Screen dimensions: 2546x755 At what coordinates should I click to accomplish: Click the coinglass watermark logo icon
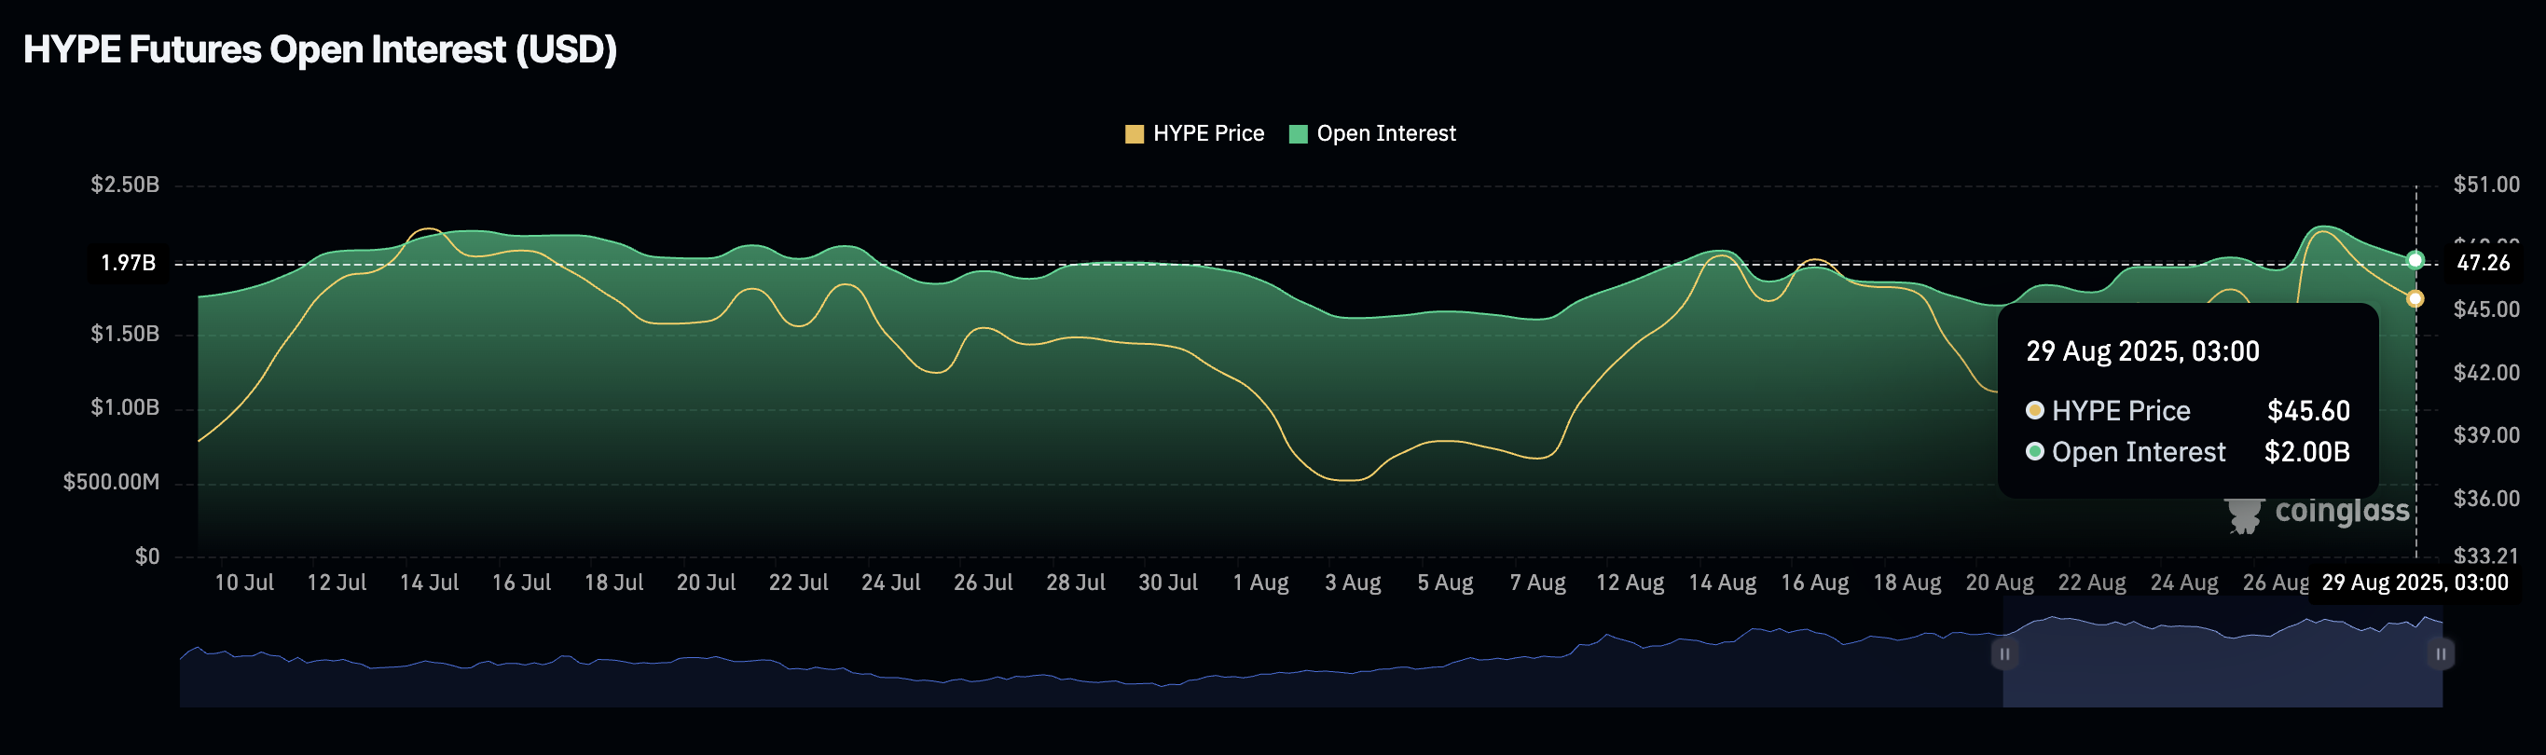[2244, 514]
